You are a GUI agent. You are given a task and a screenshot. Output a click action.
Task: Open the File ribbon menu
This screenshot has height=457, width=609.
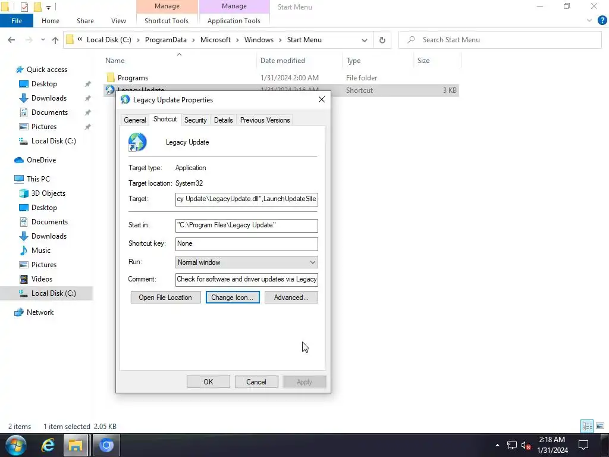click(x=17, y=21)
